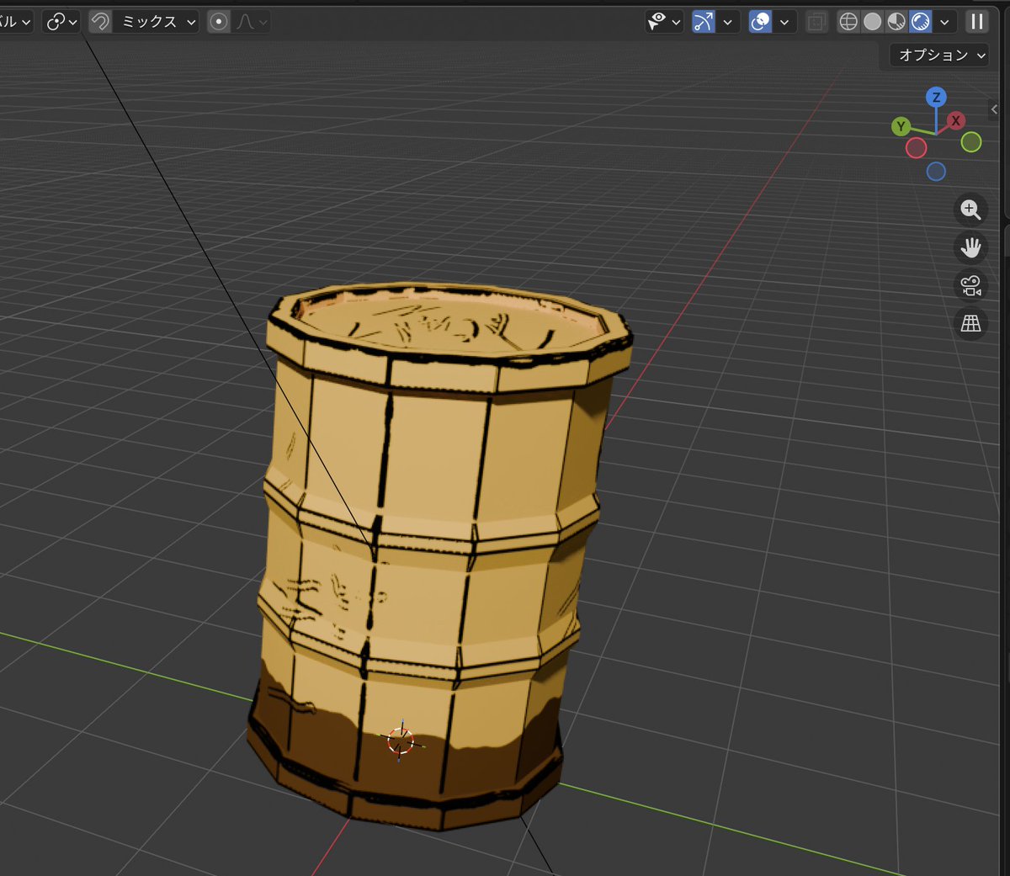The width and height of the screenshot is (1010, 876).
Task: Toggle the snapping magnet icon
Action: pos(100,22)
